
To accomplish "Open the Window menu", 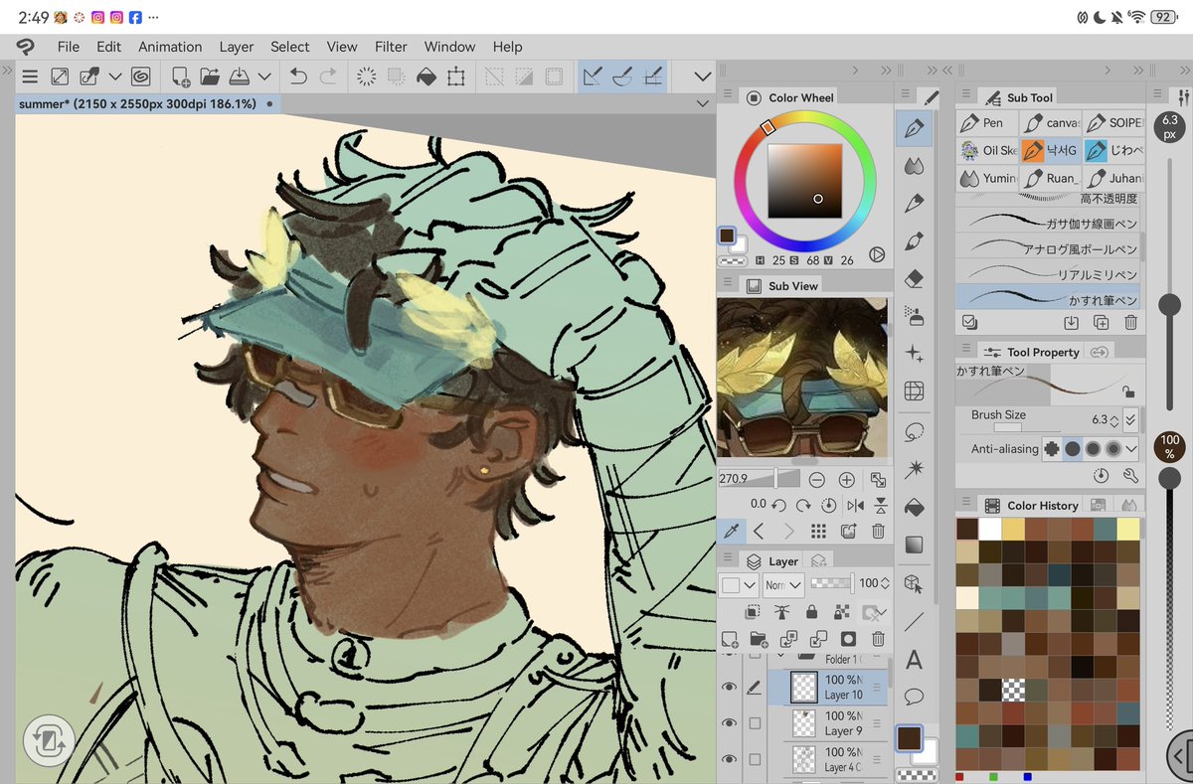I will tap(449, 47).
